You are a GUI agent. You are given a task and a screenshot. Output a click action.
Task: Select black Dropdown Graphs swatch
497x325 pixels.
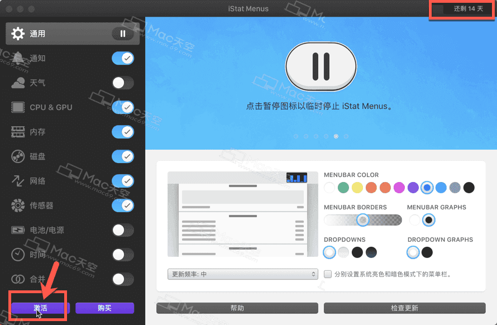click(427, 252)
